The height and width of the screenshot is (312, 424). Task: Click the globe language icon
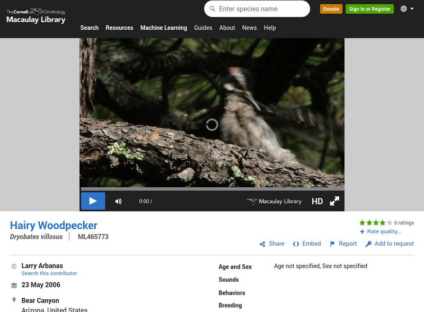tap(403, 8)
